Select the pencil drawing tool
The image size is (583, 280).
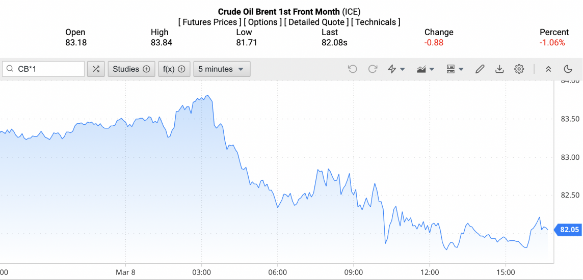click(480, 69)
